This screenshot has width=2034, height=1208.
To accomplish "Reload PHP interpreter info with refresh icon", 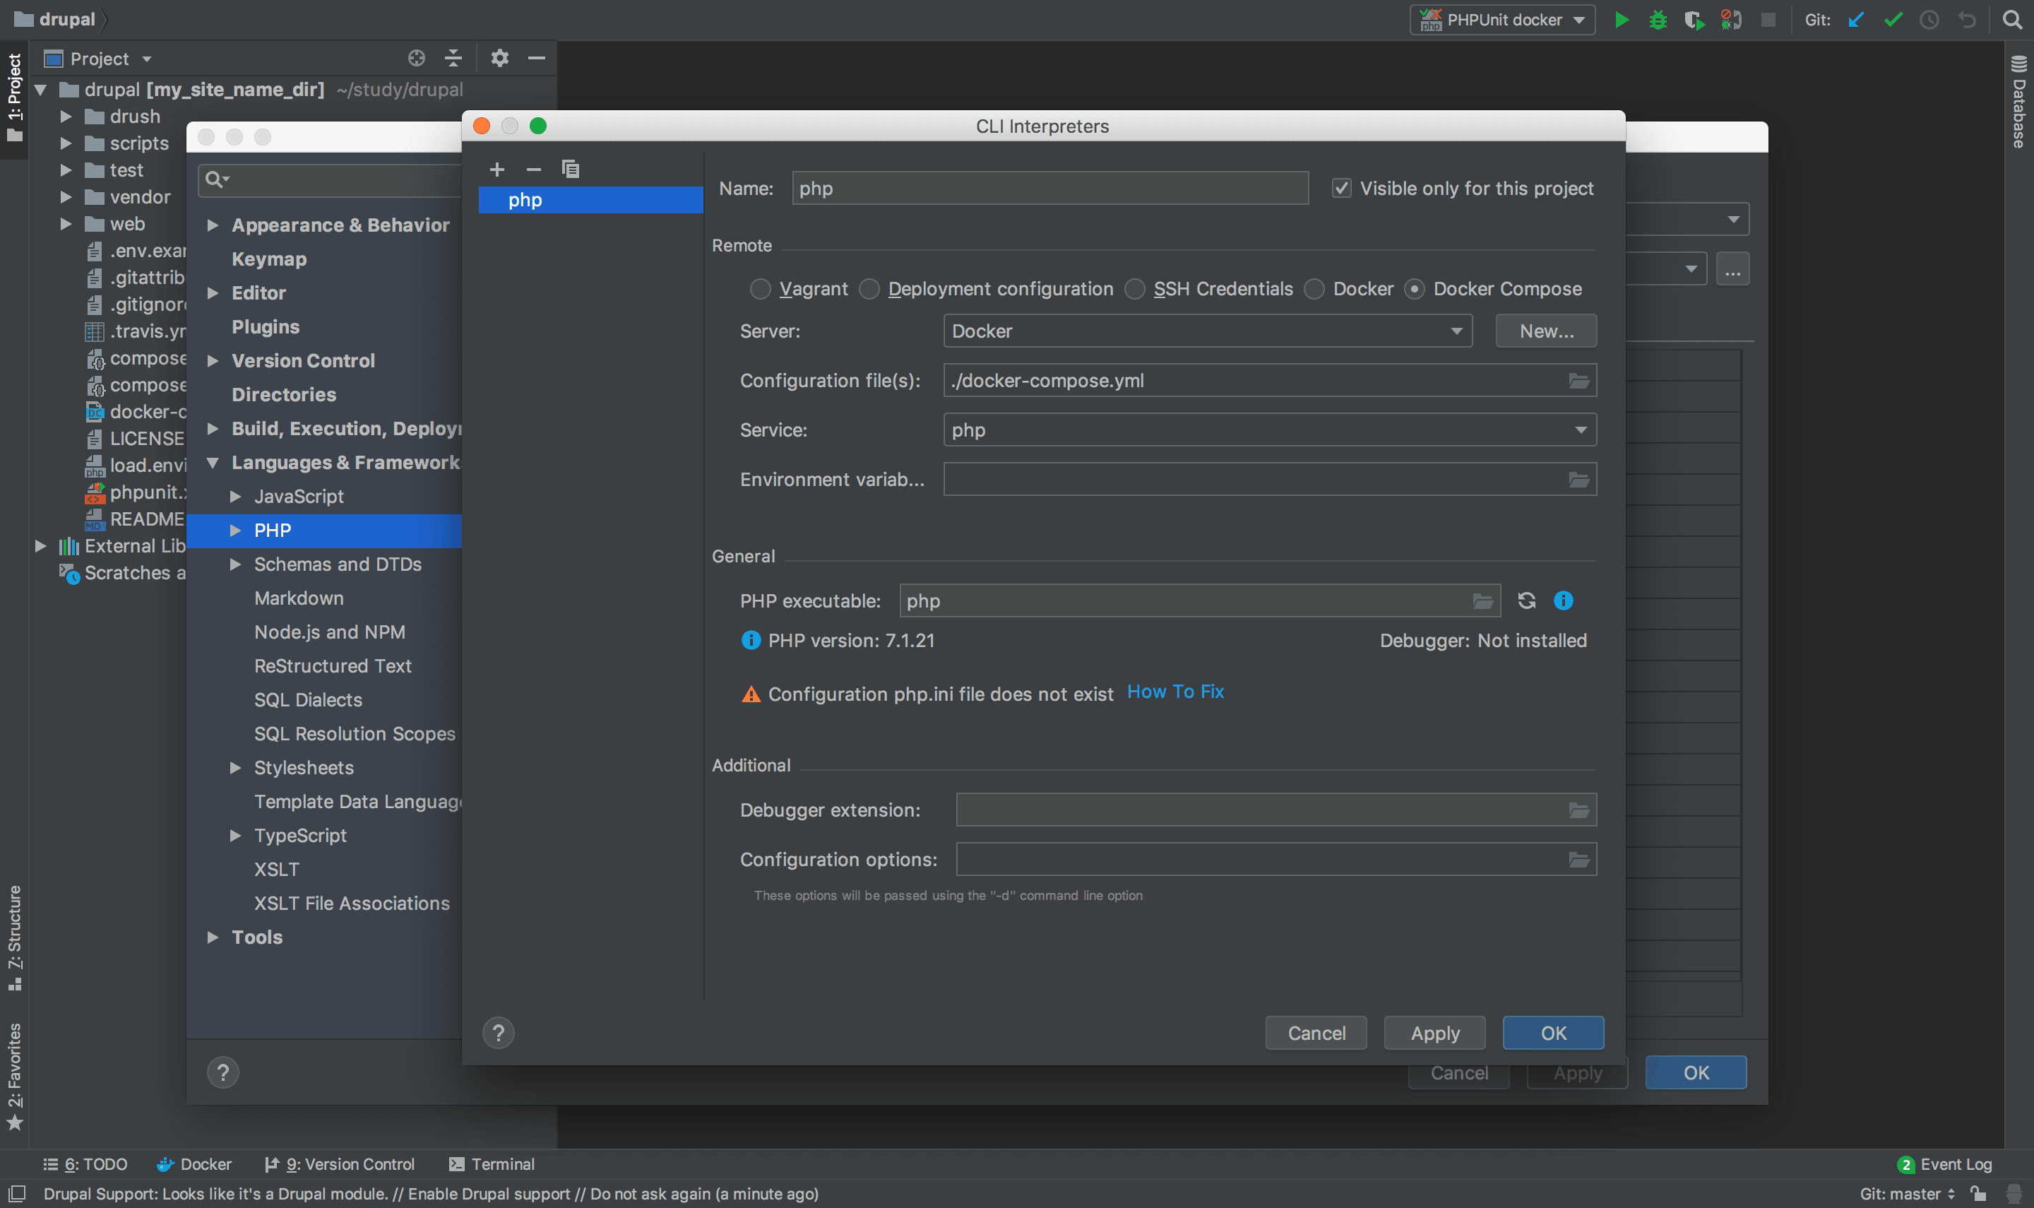I will (1526, 600).
